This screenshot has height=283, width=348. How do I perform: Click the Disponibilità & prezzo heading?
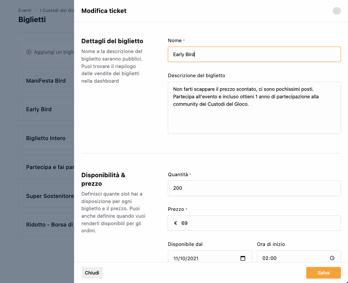coord(103,179)
